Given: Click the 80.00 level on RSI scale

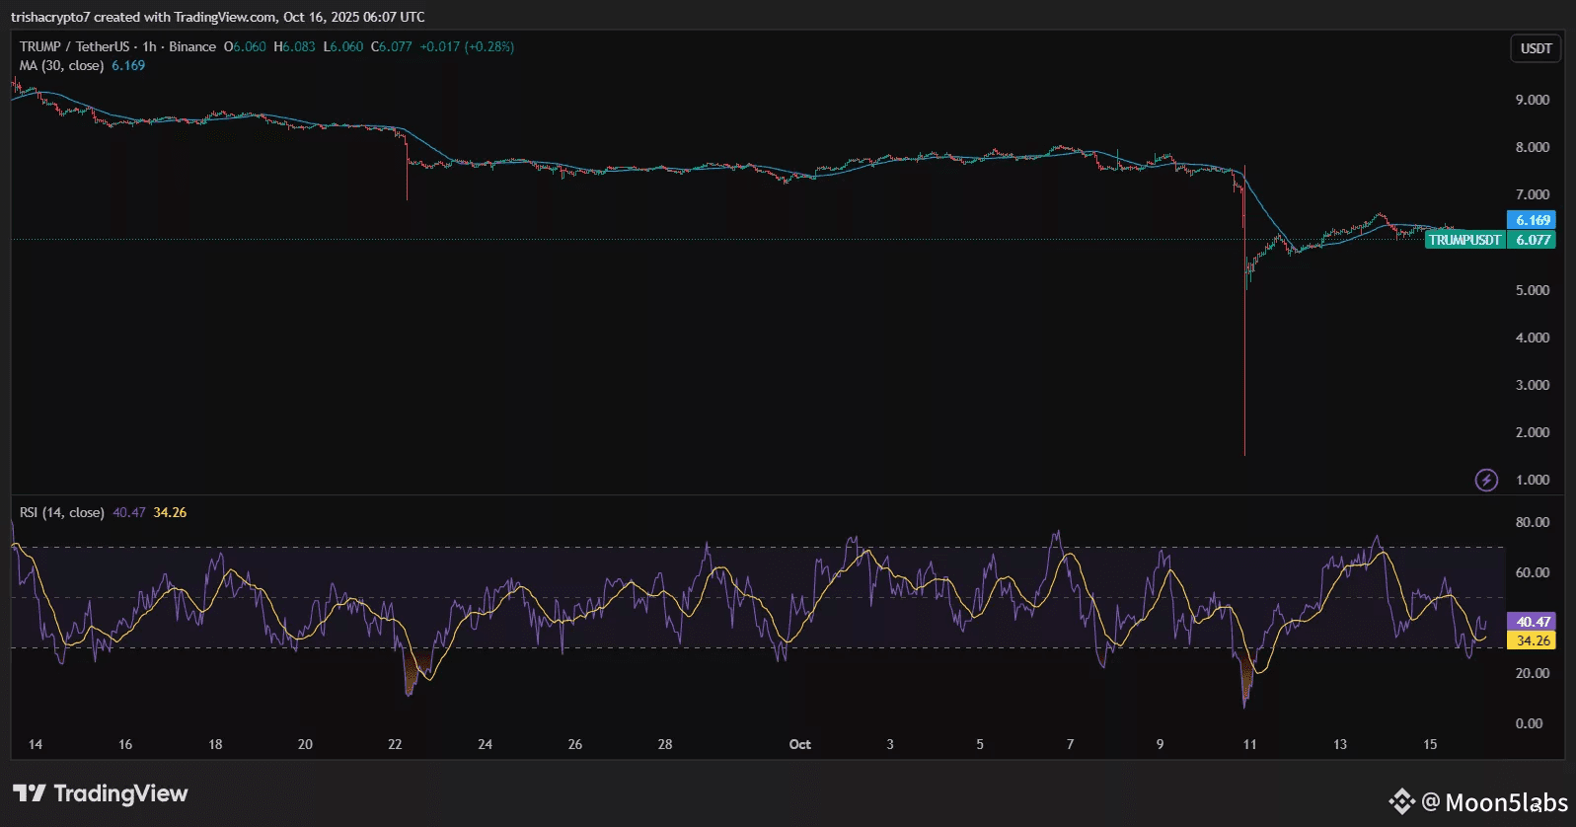Looking at the screenshot, I should coord(1532,522).
